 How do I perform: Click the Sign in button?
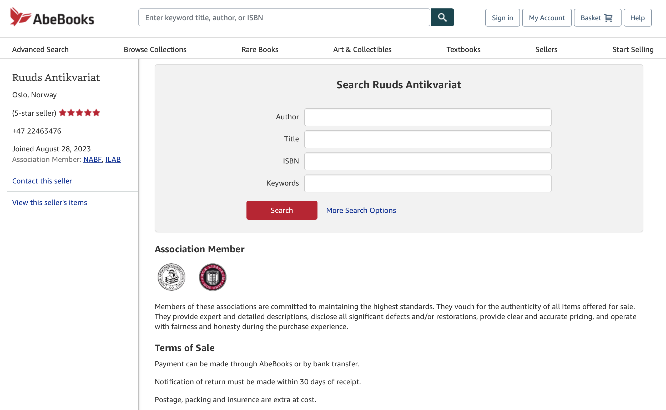pos(502,18)
